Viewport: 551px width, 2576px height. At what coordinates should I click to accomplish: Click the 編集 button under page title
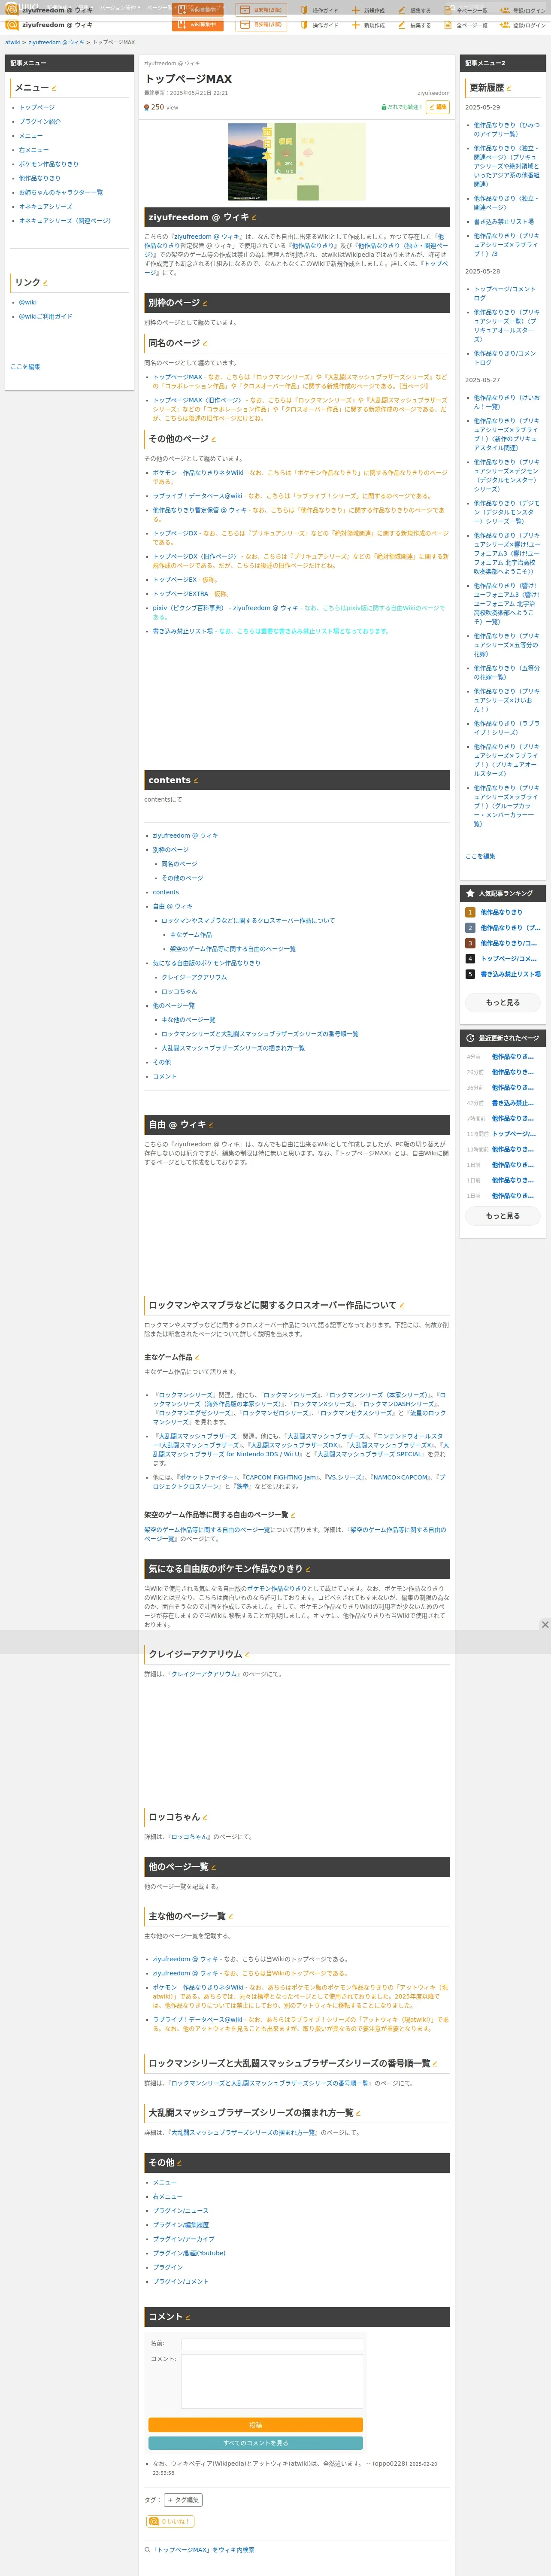[437, 107]
